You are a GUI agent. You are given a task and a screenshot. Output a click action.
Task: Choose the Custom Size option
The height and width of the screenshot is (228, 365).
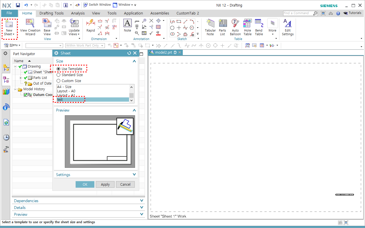click(59, 81)
